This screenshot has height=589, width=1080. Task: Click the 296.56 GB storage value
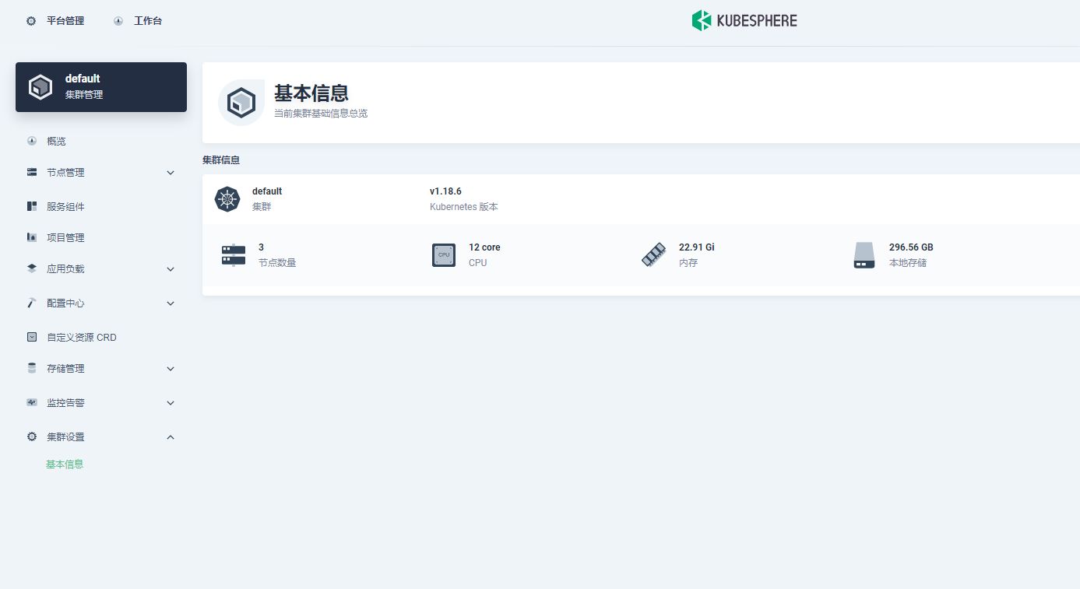[911, 247]
